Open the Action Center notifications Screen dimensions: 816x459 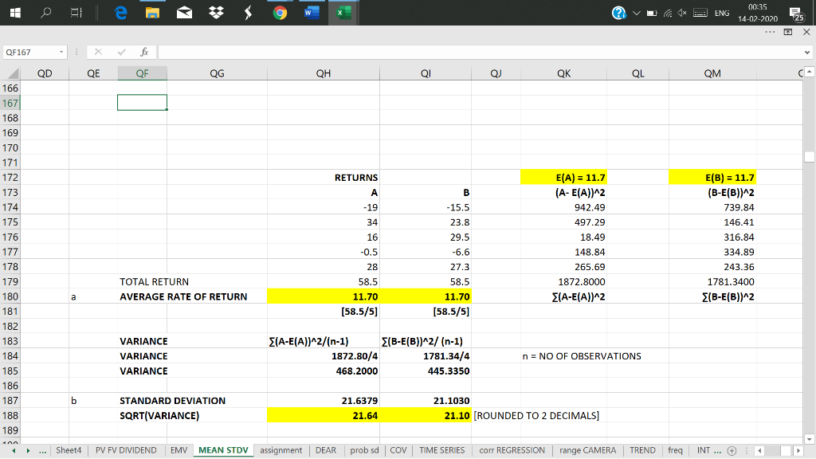click(797, 14)
